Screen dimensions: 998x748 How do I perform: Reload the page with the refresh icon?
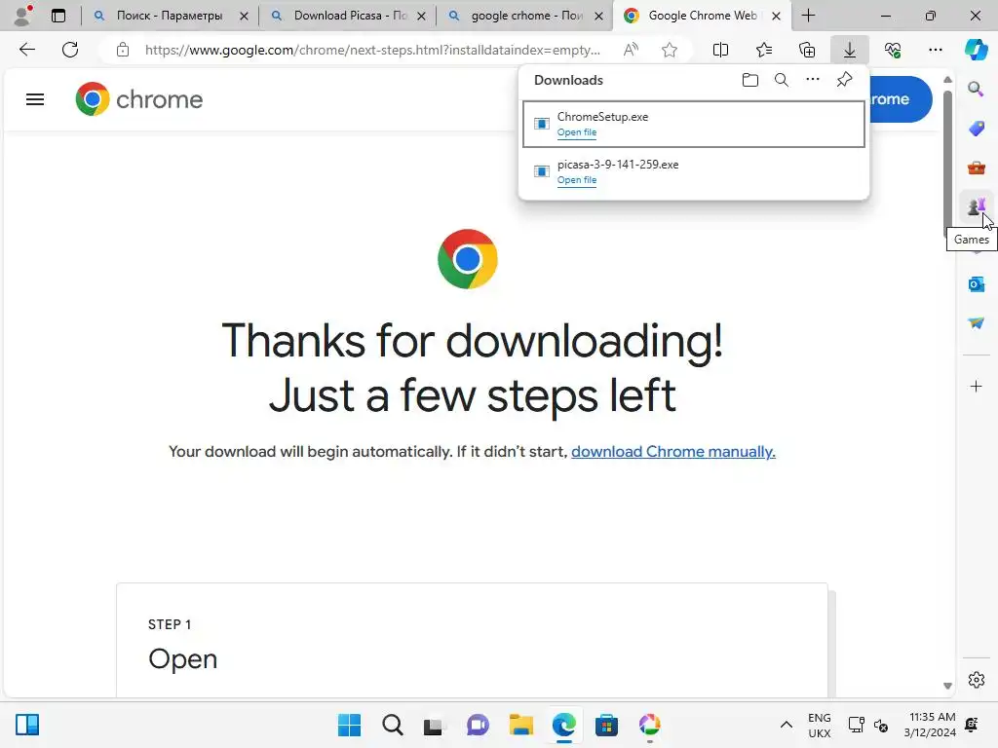(x=70, y=50)
